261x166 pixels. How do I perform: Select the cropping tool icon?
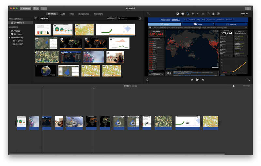[x=188, y=14]
